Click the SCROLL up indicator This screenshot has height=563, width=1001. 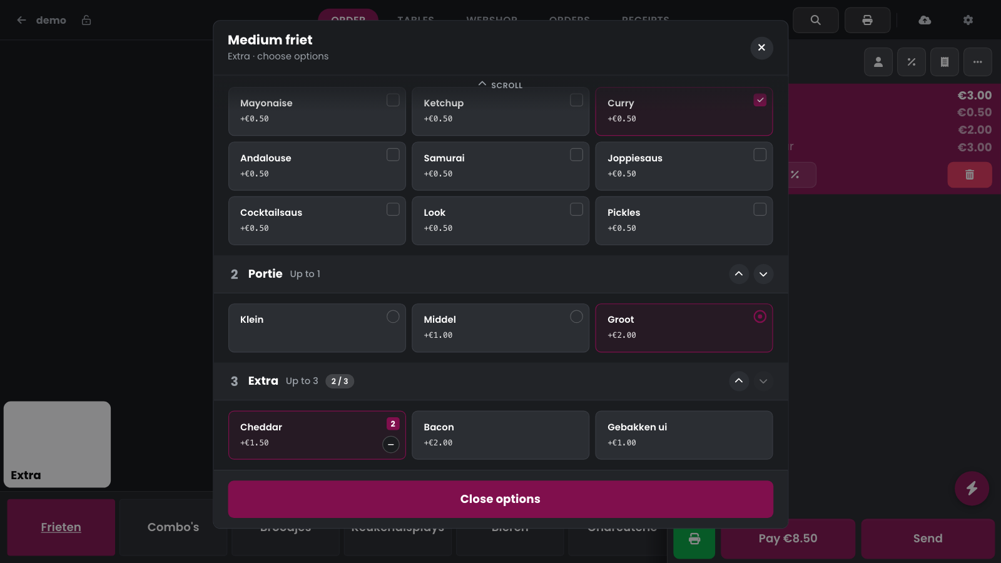pyautogui.click(x=500, y=84)
